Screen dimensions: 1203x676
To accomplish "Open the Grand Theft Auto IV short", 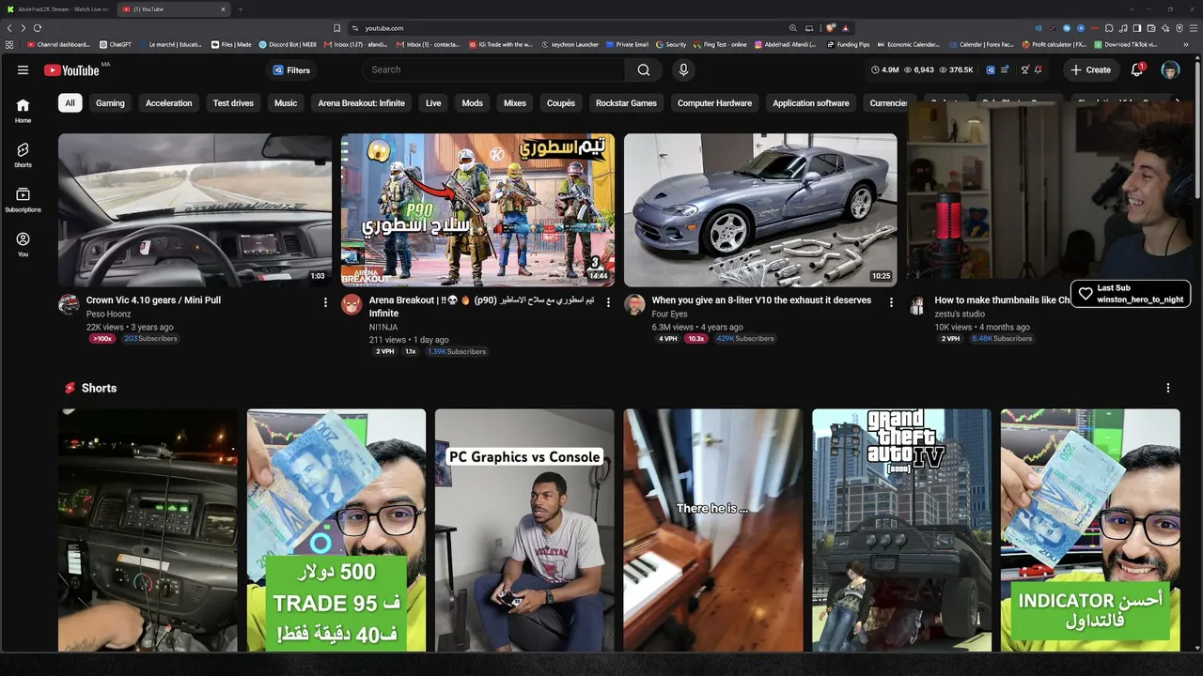I will coord(902,530).
